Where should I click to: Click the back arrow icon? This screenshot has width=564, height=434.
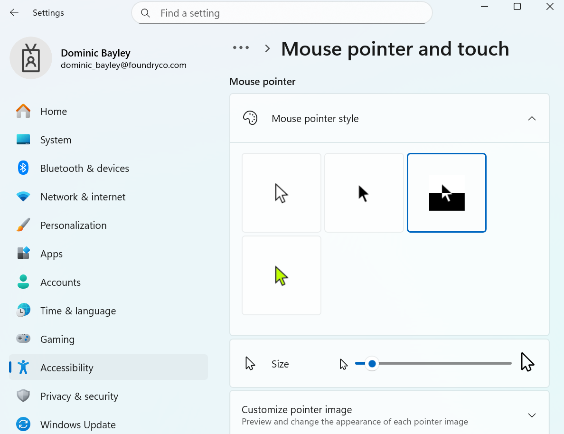click(14, 13)
